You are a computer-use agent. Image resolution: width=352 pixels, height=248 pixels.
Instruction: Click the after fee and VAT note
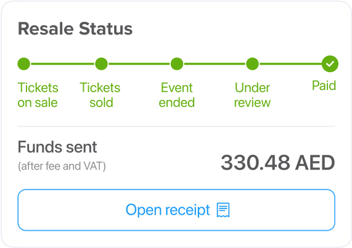tap(62, 167)
